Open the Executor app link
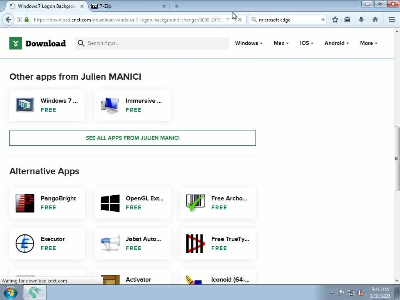 [x=53, y=239]
